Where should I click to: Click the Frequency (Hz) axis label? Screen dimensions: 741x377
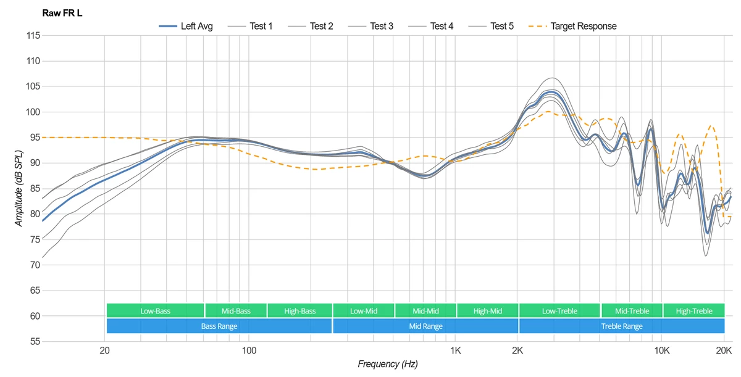(x=388, y=364)
